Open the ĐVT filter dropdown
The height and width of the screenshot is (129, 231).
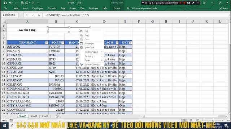[x=131, y=43]
